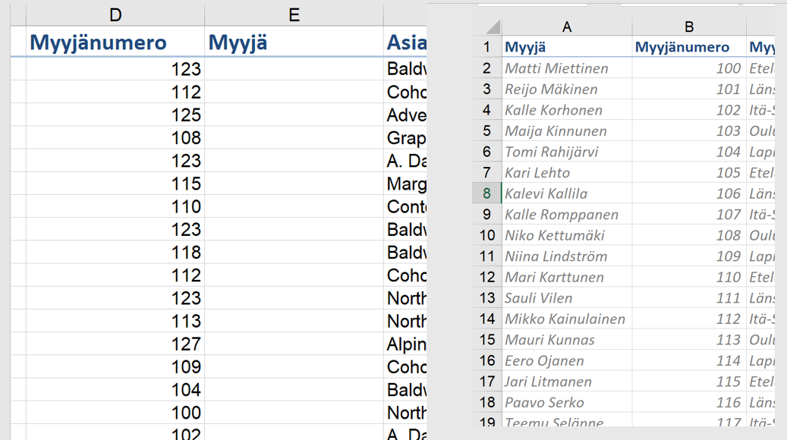
Task: Select column B header in right sheet
Action: (688, 27)
